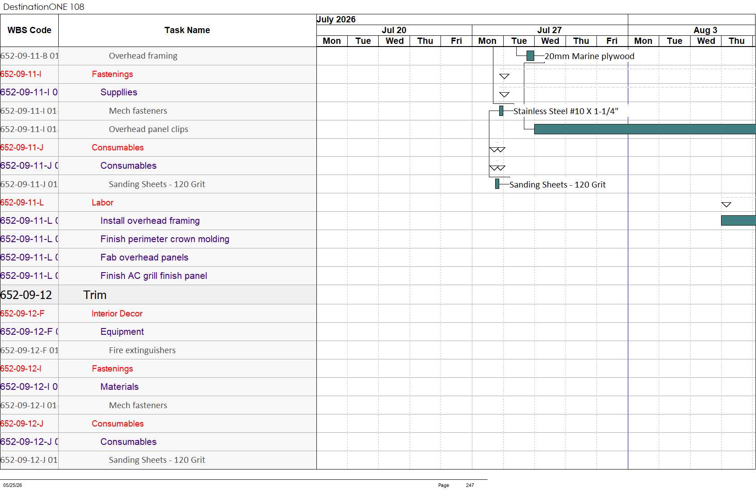Click the Sanding Sheets - 120 Grit bar
Viewport: 756px width, 491px height.
[497, 184]
